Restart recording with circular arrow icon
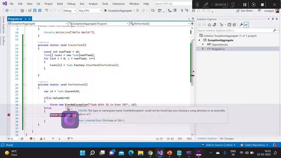Screen dimensions: 281x158 click(x=254, y=5)
